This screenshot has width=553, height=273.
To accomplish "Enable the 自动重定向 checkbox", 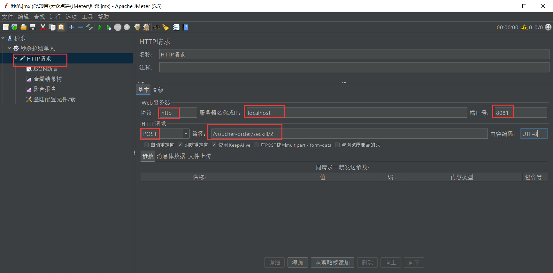I will 146,145.
